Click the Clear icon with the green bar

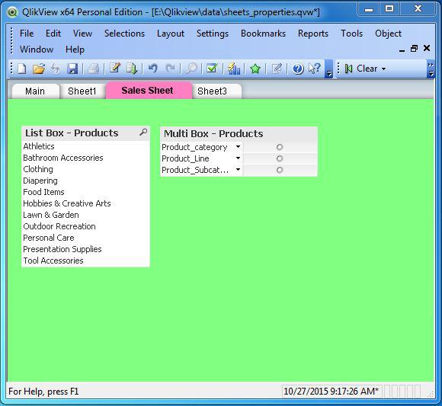(x=349, y=69)
